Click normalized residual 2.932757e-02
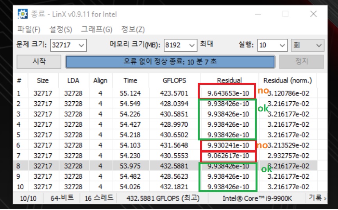This screenshot has height=210, width=338. tap(288, 156)
